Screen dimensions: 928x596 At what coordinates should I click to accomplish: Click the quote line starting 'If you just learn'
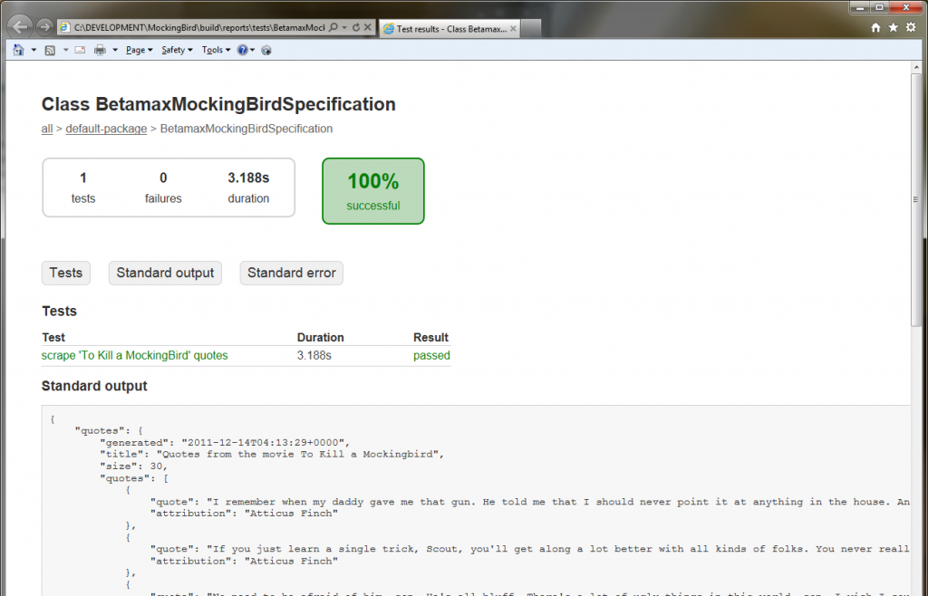(x=529, y=549)
